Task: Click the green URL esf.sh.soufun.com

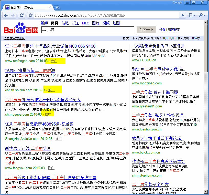Action: pyautogui.click(x=19, y=90)
